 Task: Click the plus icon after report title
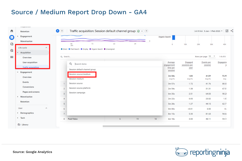click(x=147, y=31)
